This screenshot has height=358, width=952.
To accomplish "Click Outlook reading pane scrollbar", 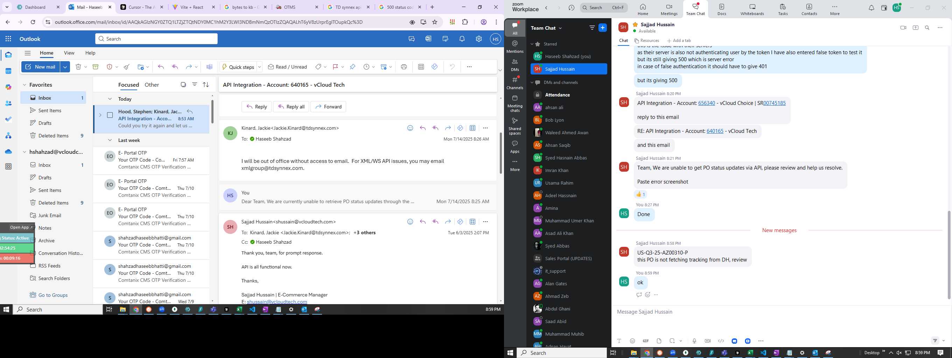I will 500,153.
